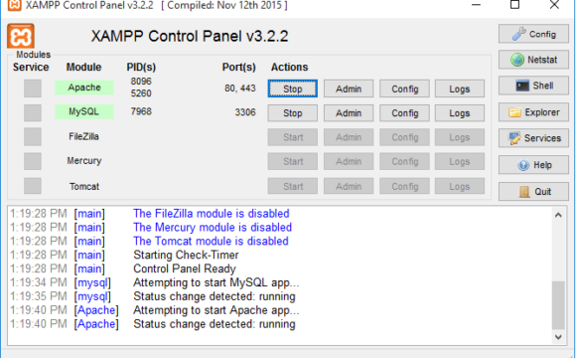Open the MySQL Config menu
The image size is (576, 358).
[404, 113]
